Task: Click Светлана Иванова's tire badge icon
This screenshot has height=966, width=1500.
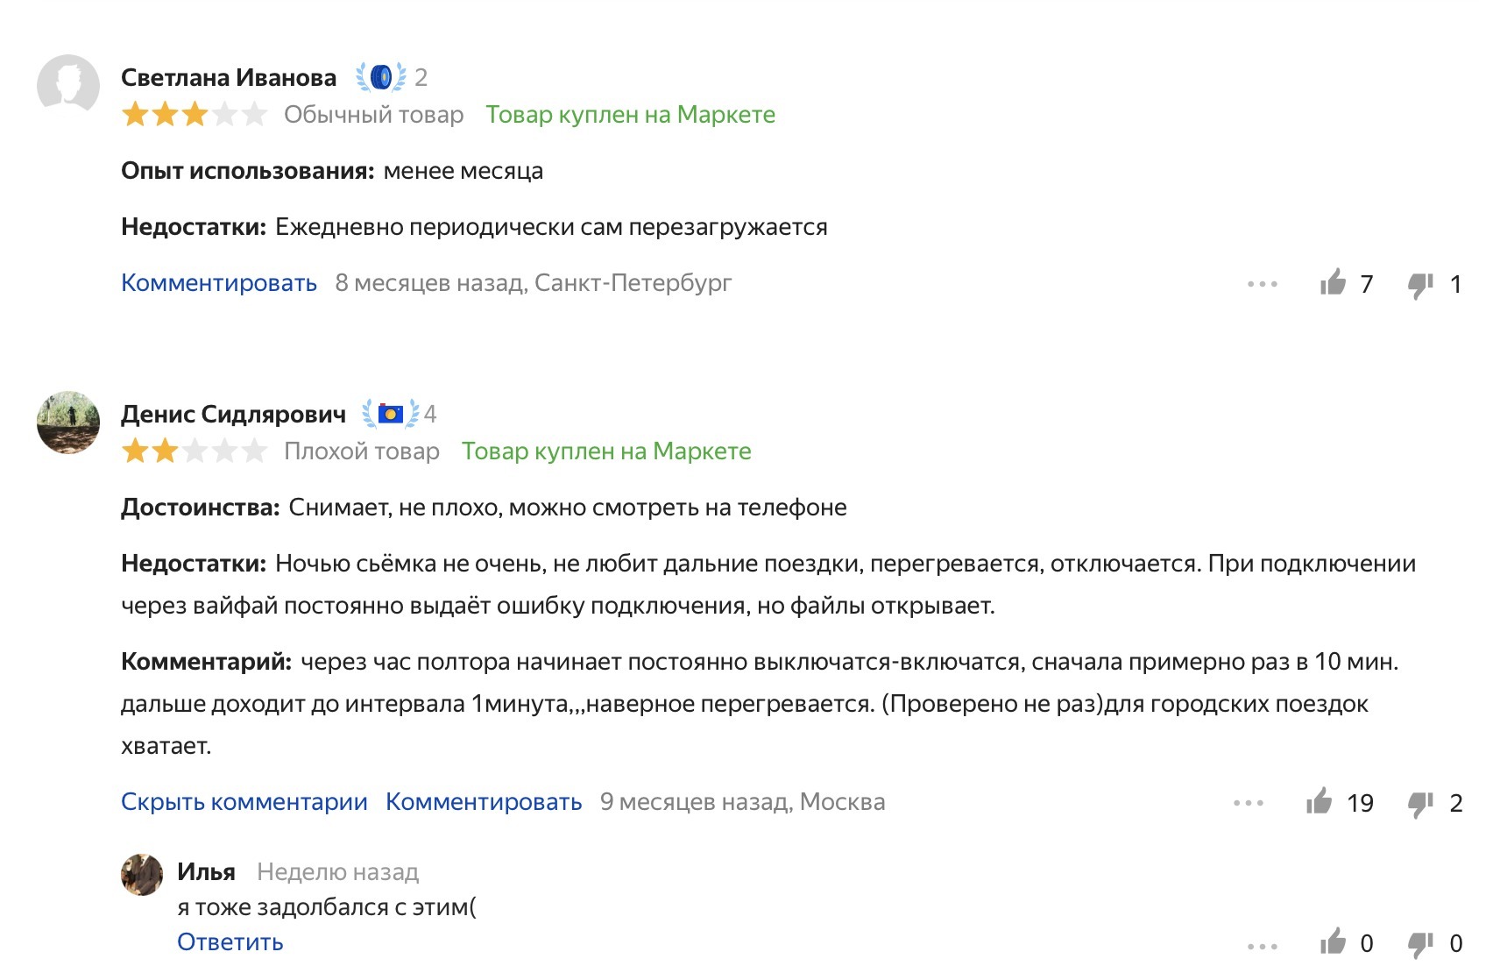Action: coord(381,77)
